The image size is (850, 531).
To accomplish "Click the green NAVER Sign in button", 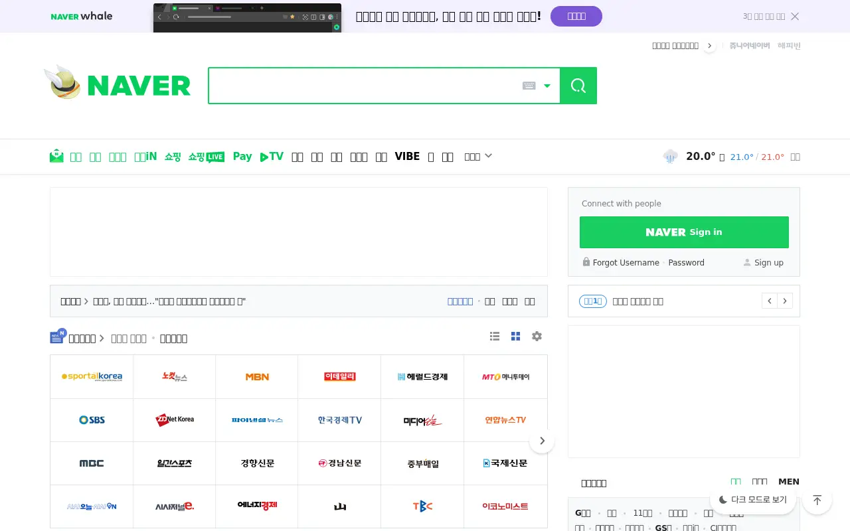I will pos(684,232).
